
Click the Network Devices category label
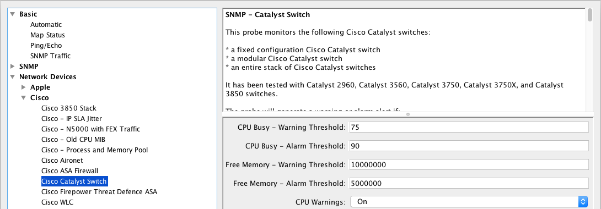click(x=48, y=77)
